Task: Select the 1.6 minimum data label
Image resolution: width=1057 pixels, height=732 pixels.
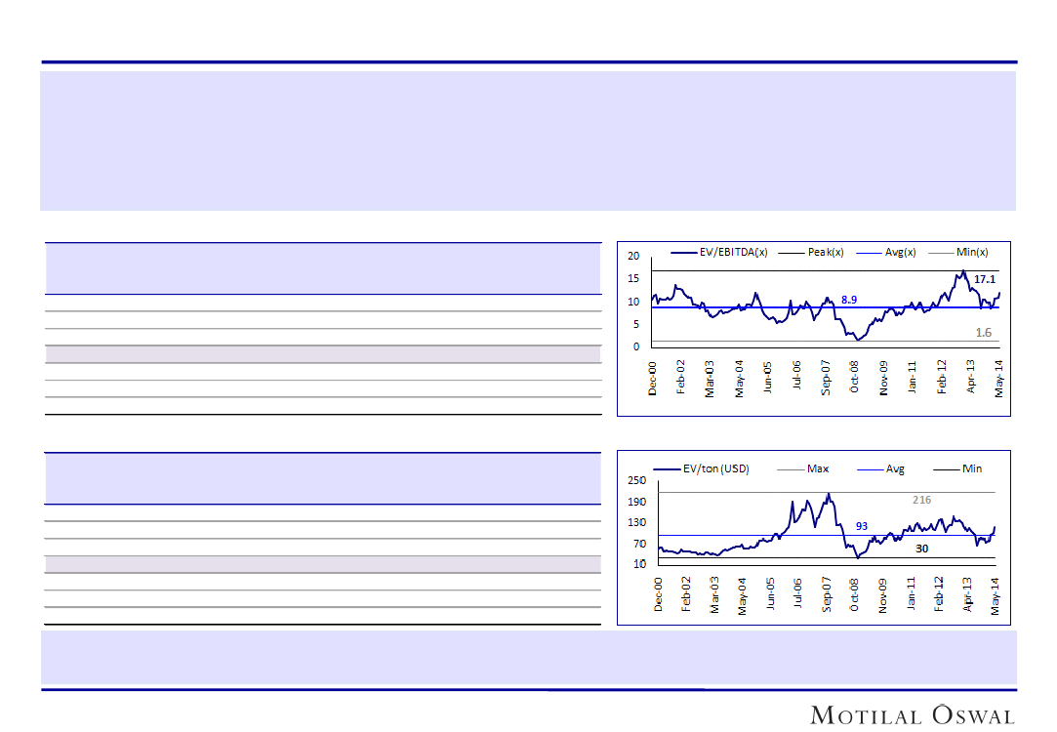Action: tap(983, 333)
